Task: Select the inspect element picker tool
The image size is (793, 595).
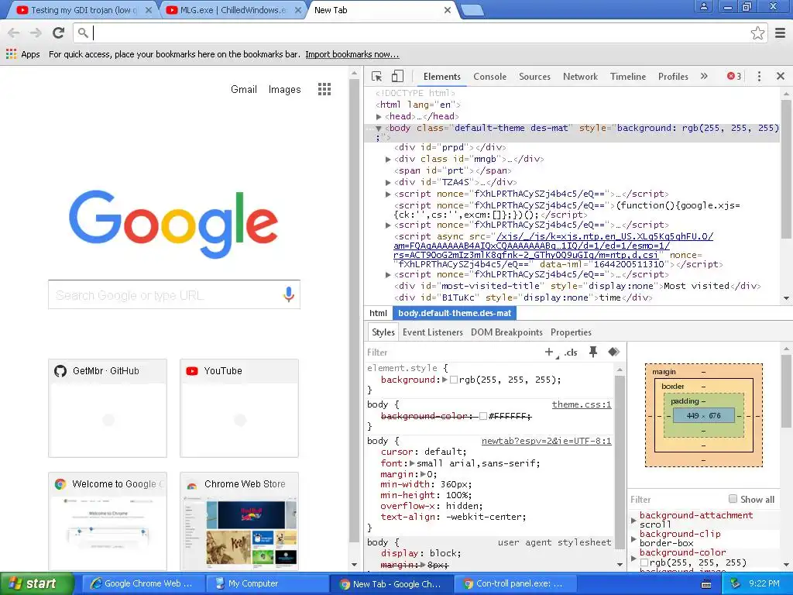Action: [x=377, y=77]
